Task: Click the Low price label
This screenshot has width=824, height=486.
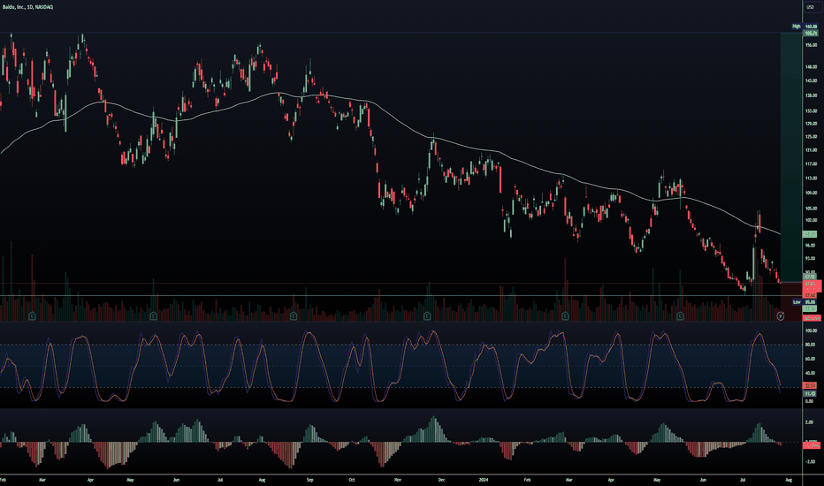Action: [x=797, y=302]
